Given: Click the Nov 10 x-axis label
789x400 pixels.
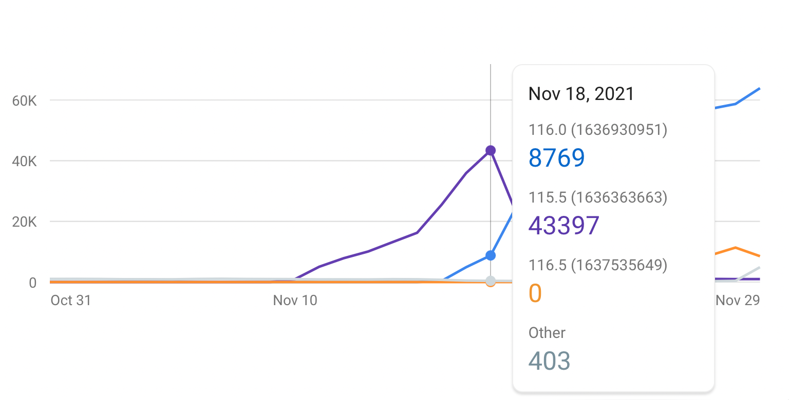Looking at the screenshot, I should tap(295, 301).
